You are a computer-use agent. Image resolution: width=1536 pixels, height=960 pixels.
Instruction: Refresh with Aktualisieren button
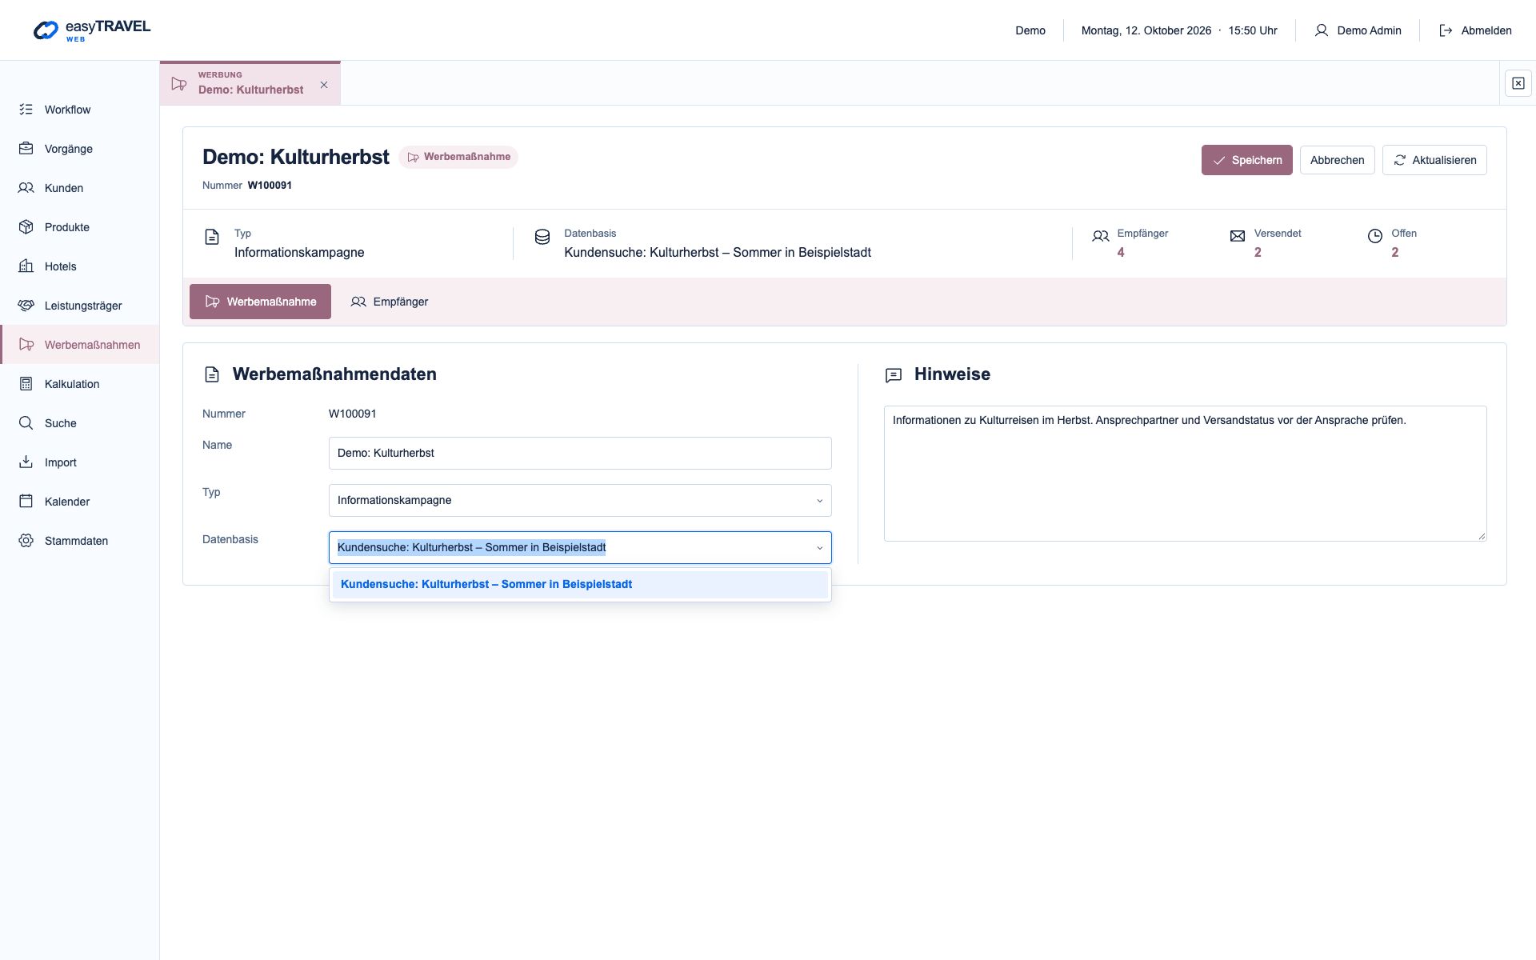[1434, 160]
